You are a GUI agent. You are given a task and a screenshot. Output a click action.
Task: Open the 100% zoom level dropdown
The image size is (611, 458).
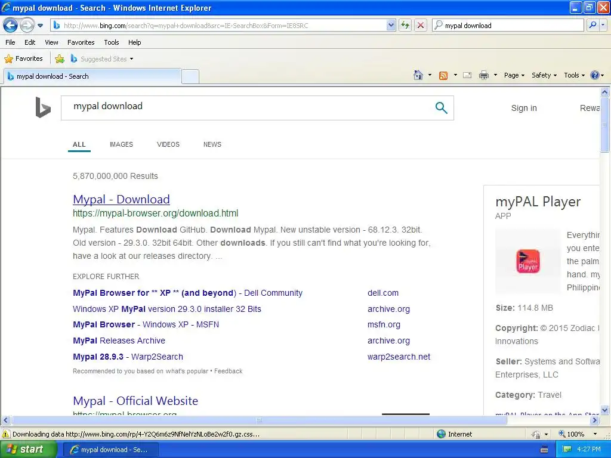tap(595, 434)
